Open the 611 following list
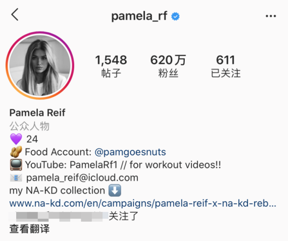The width and height of the screenshot is (288, 241). pos(226,66)
